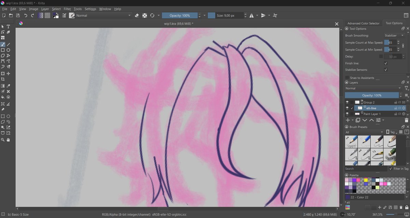Toggle the Finish line checkbox
410x218 pixels.
(386, 63)
